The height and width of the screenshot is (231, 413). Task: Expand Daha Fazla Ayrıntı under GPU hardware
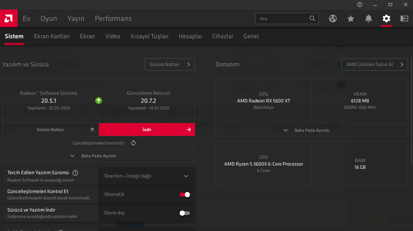(x=312, y=130)
